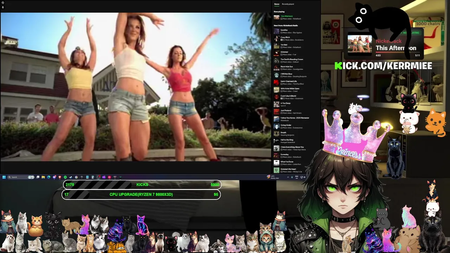This screenshot has height=253, width=450.
Task: Click album art thumbnail for 'Satellite'
Action: click(x=276, y=31)
